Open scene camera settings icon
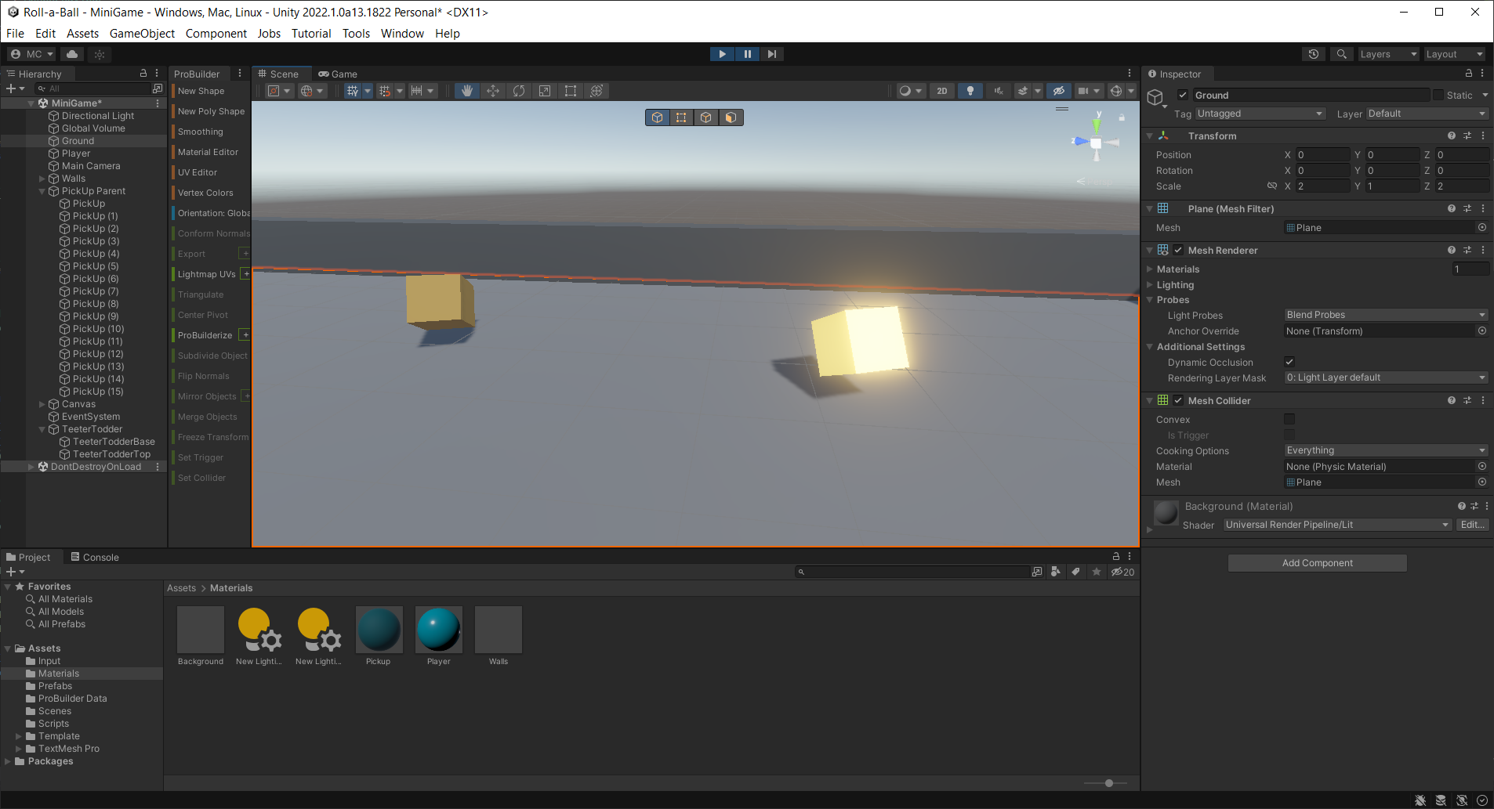 pos(1083,91)
